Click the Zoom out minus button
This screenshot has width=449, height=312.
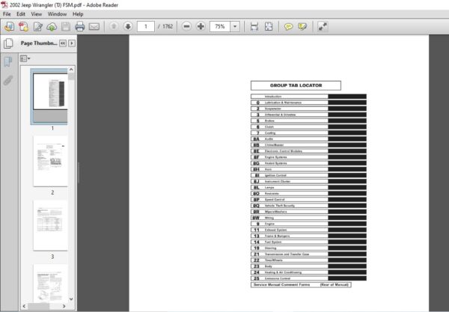(186, 27)
